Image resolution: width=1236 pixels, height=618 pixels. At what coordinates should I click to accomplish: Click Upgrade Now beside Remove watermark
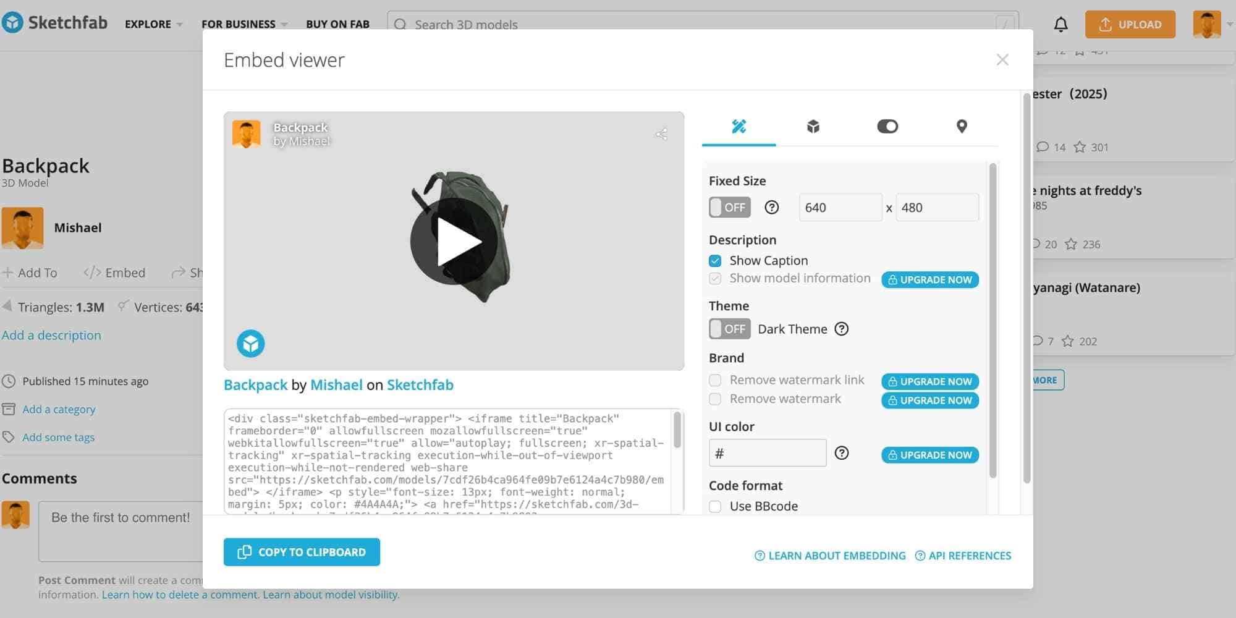930,400
